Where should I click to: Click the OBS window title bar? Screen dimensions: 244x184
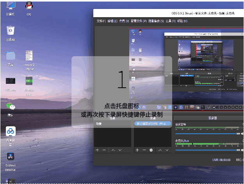(x=169, y=13)
